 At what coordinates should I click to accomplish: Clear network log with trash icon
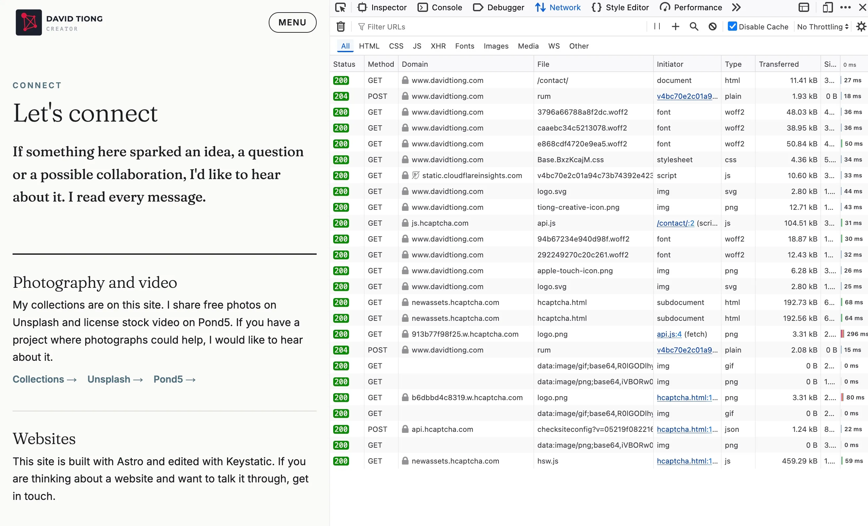341,27
